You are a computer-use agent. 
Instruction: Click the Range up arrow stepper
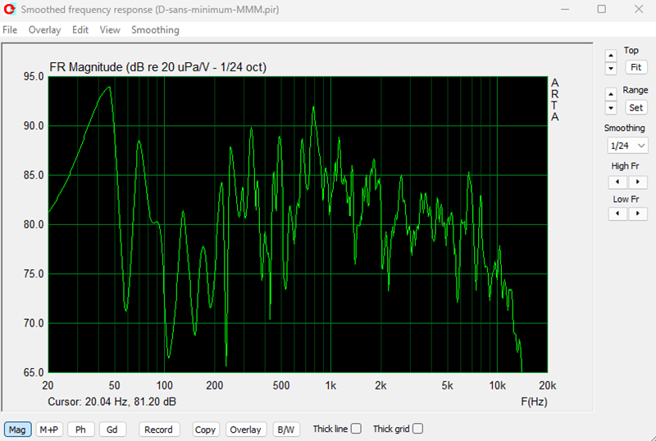(611, 94)
